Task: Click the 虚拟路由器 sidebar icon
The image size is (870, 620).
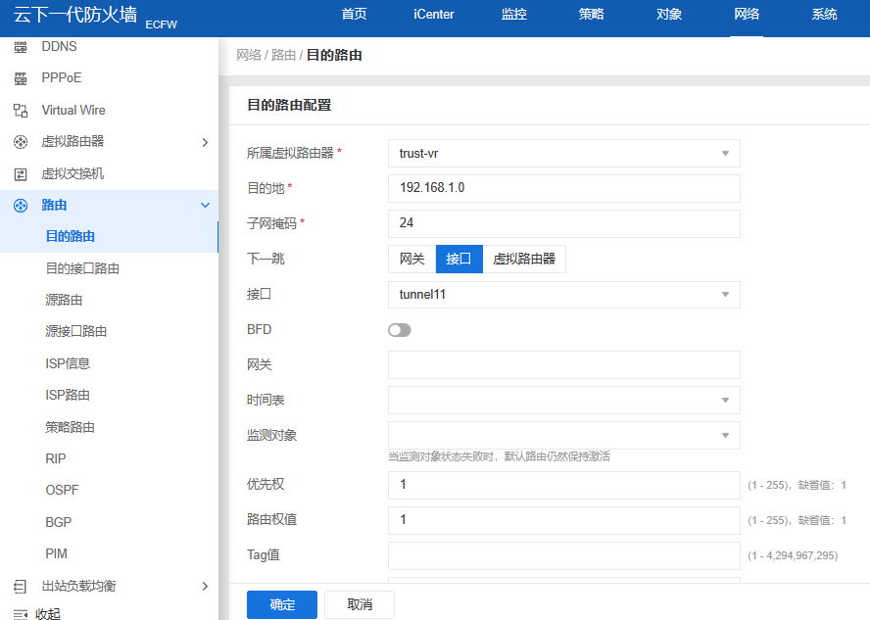Action: tap(21, 142)
